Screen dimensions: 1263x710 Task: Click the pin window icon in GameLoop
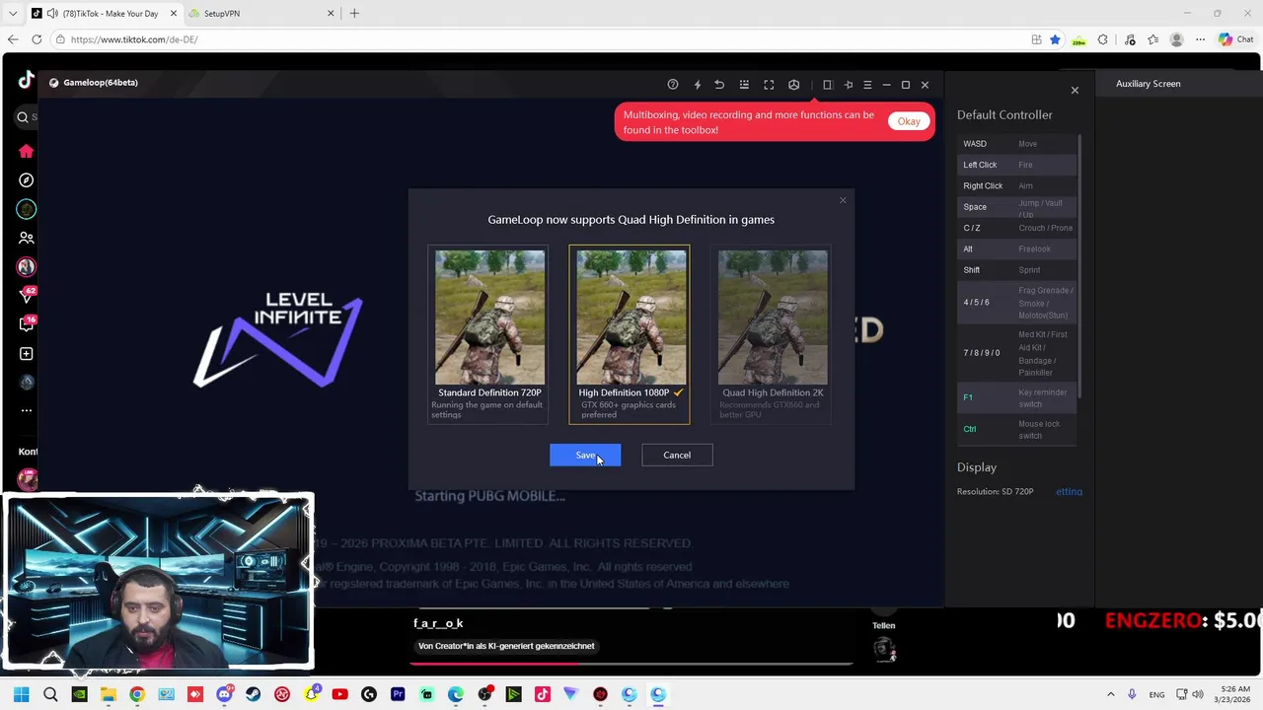click(x=848, y=85)
